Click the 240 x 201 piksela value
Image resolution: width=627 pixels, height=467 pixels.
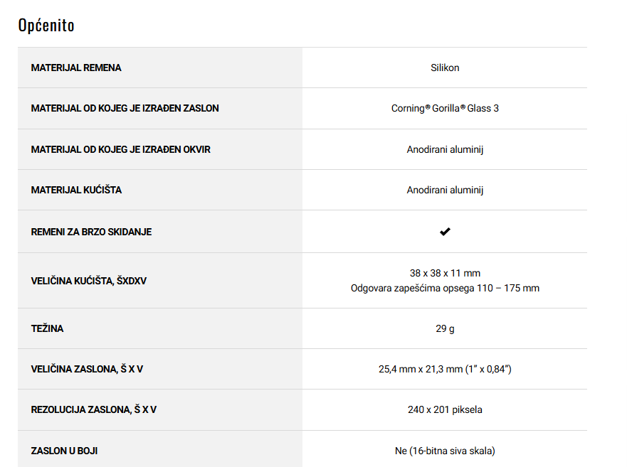click(x=445, y=409)
